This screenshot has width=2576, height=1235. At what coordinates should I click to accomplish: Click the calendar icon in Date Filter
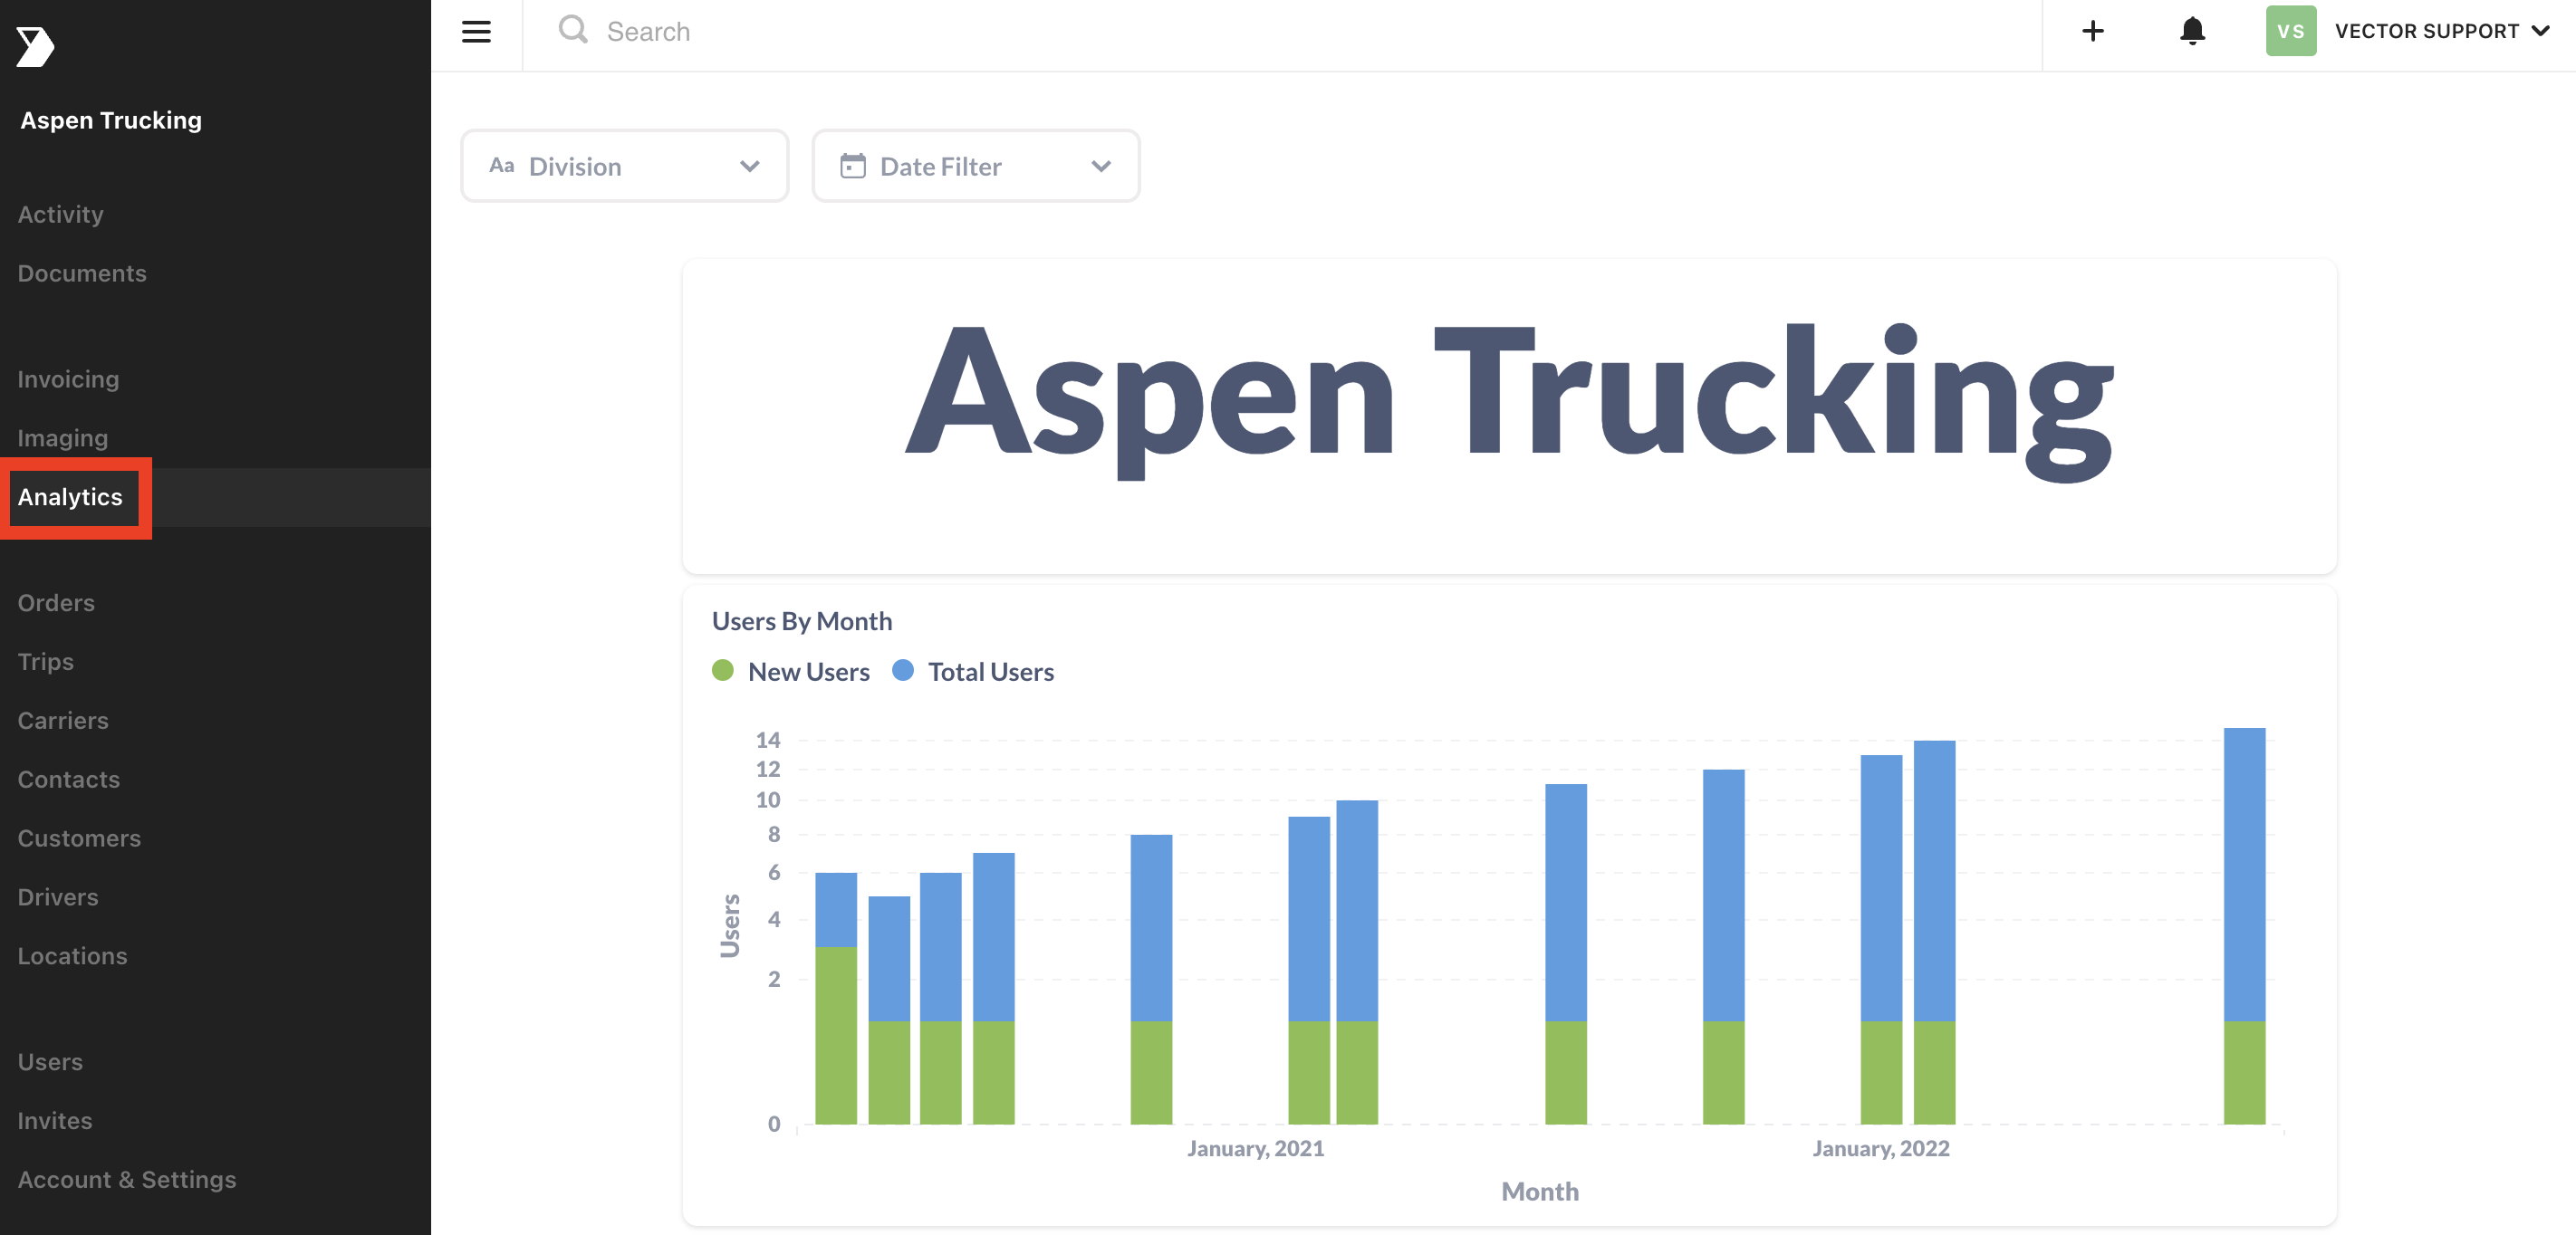click(853, 165)
